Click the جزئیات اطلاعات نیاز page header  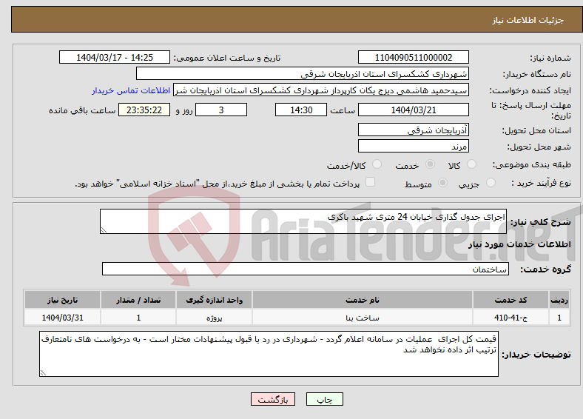pos(528,20)
